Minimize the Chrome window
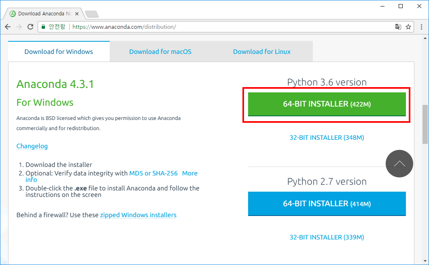This screenshot has height=265, width=429. click(382, 6)
